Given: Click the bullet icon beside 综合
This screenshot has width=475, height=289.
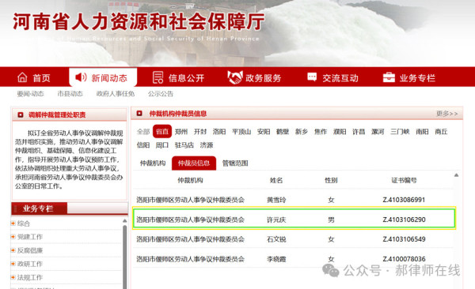Looking at the screenshot, I should (13, 223).
